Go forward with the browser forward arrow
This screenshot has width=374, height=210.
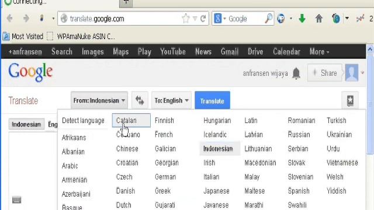point(26,18)
